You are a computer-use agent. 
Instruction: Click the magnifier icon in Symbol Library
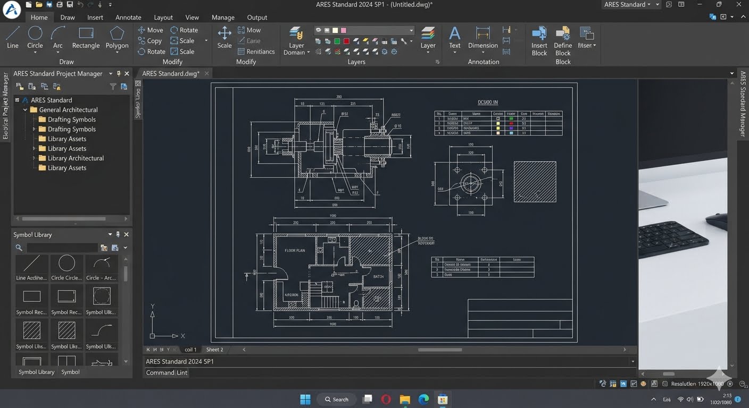click(x=19, y=248)
